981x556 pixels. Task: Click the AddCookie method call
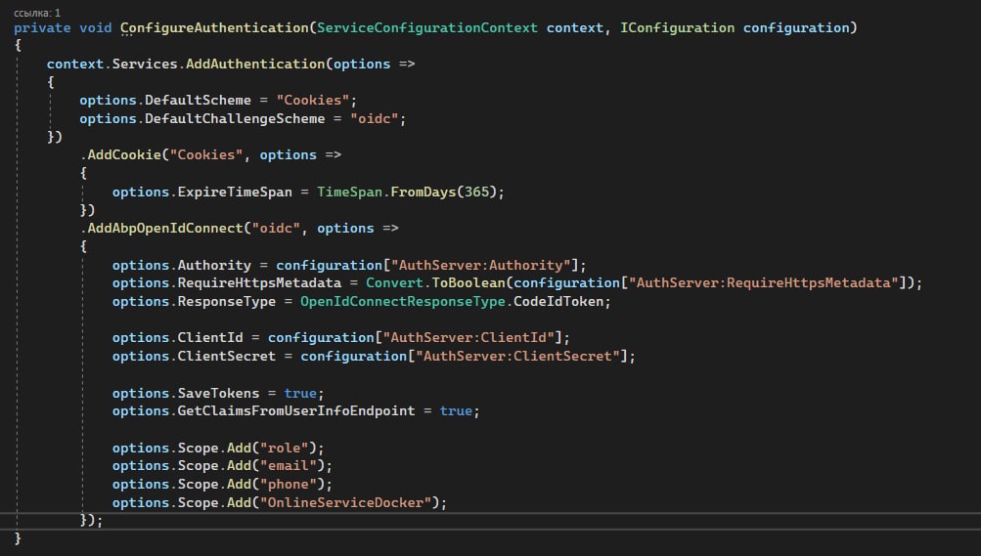point(124,155)
